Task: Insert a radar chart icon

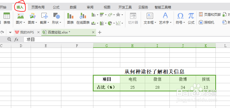Action: 118,15
